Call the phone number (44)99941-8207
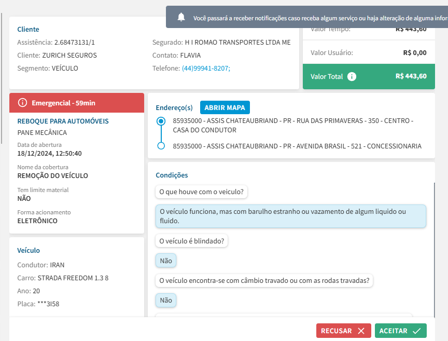 pyautogui.click(x=206, y=68)
